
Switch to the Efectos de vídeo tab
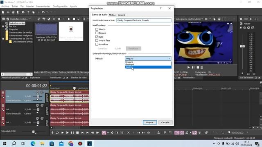tap(79, 78)
